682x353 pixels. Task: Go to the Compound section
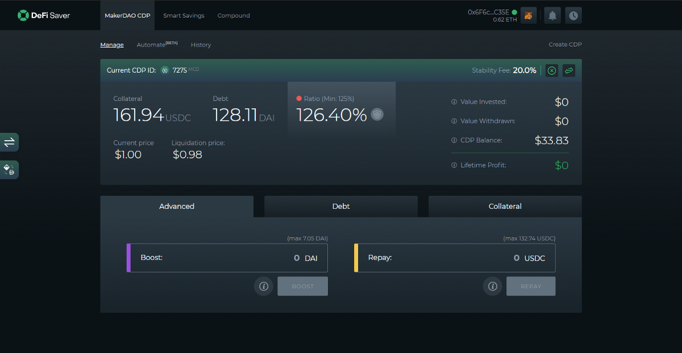click(234, 15)
